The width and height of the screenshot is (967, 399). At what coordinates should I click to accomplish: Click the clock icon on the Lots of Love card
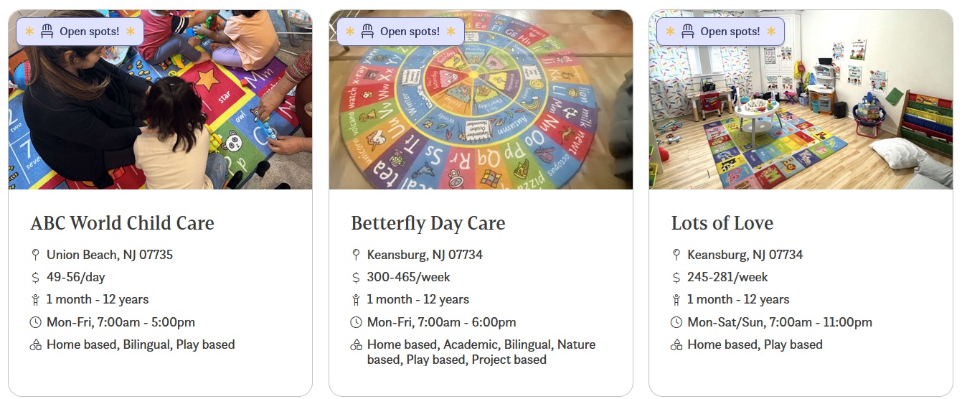click(676, 323)
